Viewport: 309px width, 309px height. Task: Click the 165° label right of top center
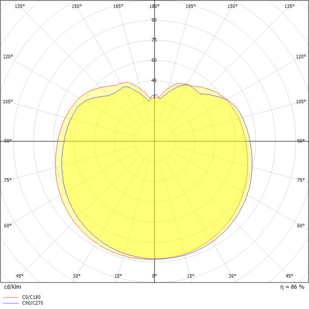coord(191,6)
